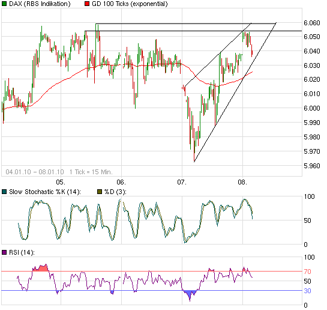Click the 6.030 price axis value

pyautogui.click(x=312, y=65)
